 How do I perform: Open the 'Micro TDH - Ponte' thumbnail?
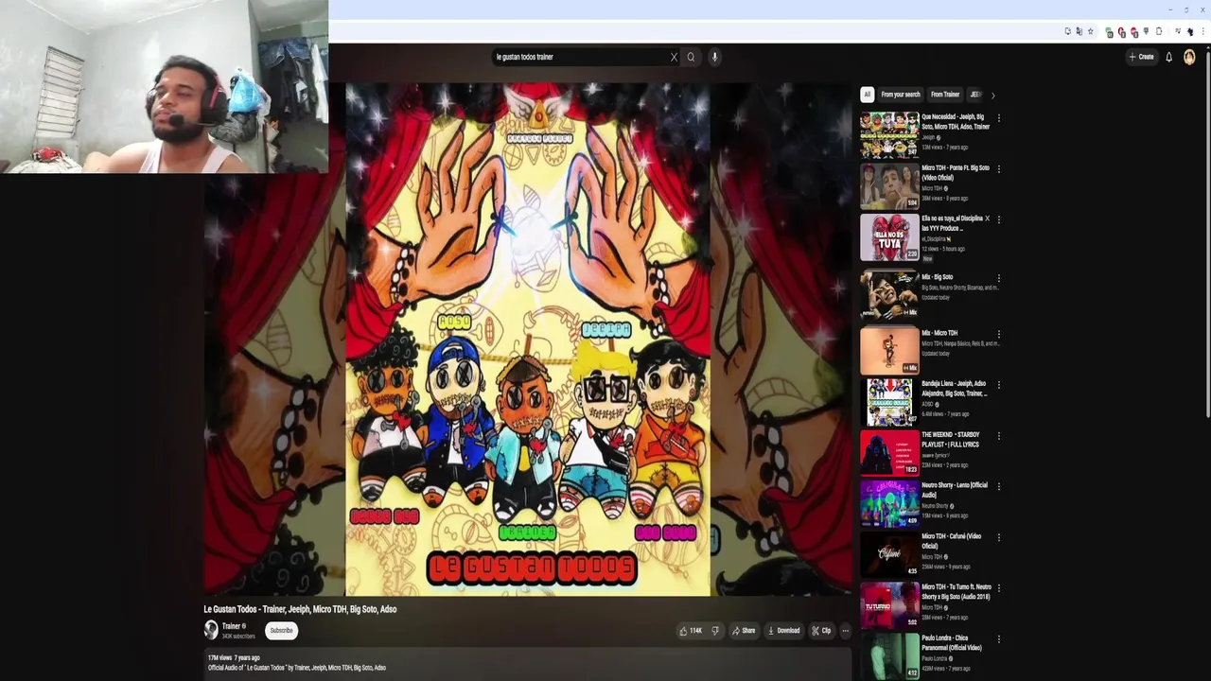click(889, 185)
